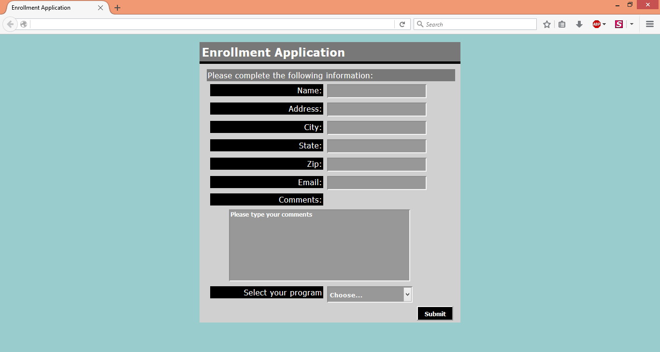
Task: Click the URL address bar
Action: 213,24
